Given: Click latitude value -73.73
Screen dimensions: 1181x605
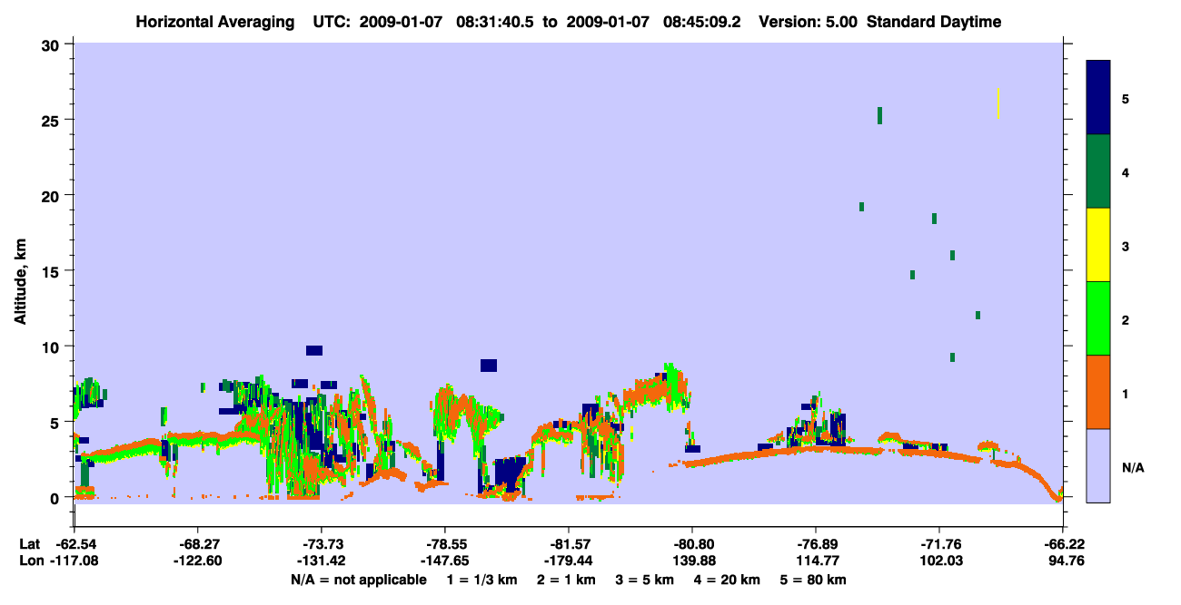Looking at the screenshot, I should point(321,544).
